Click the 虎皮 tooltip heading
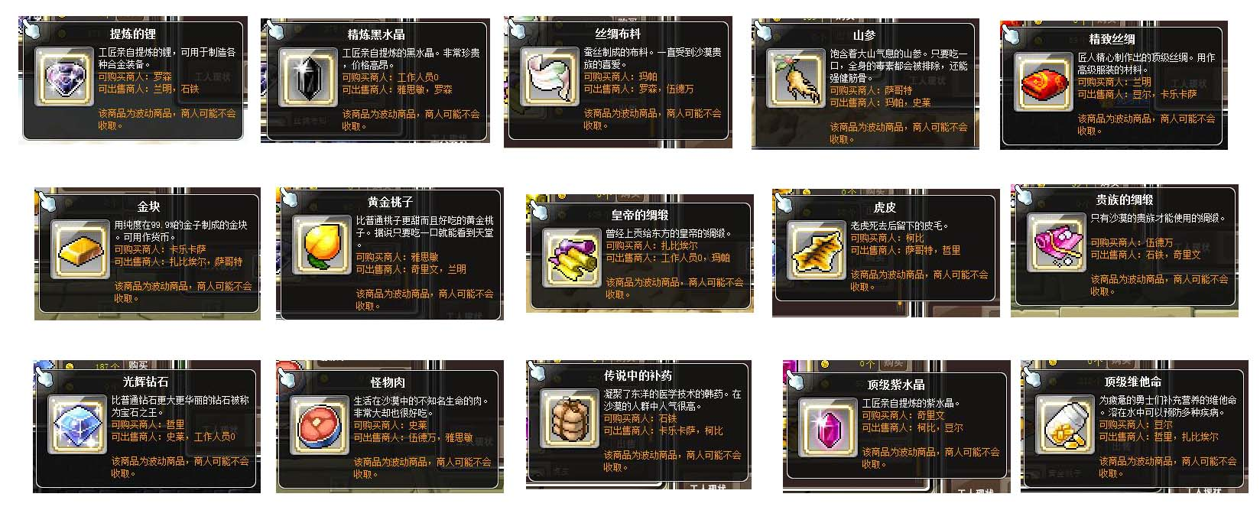The width and height of the screenshot is (1260, 510). (885, 207)
